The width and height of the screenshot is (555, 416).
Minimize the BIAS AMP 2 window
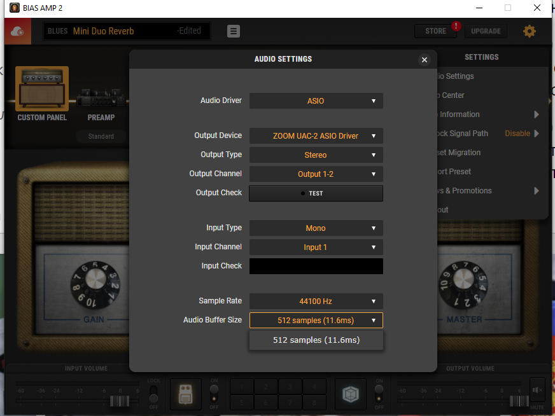479,8
